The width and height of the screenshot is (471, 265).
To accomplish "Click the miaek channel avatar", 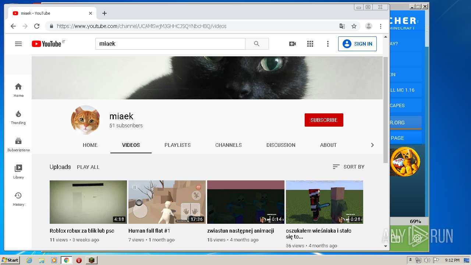I will [85, 120].
